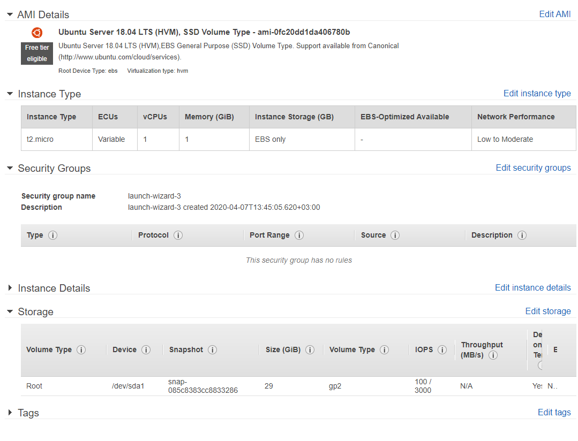Screen dimensions: 578x441
Task: Click the 29 GiB size value
Action: pos(269,386)
